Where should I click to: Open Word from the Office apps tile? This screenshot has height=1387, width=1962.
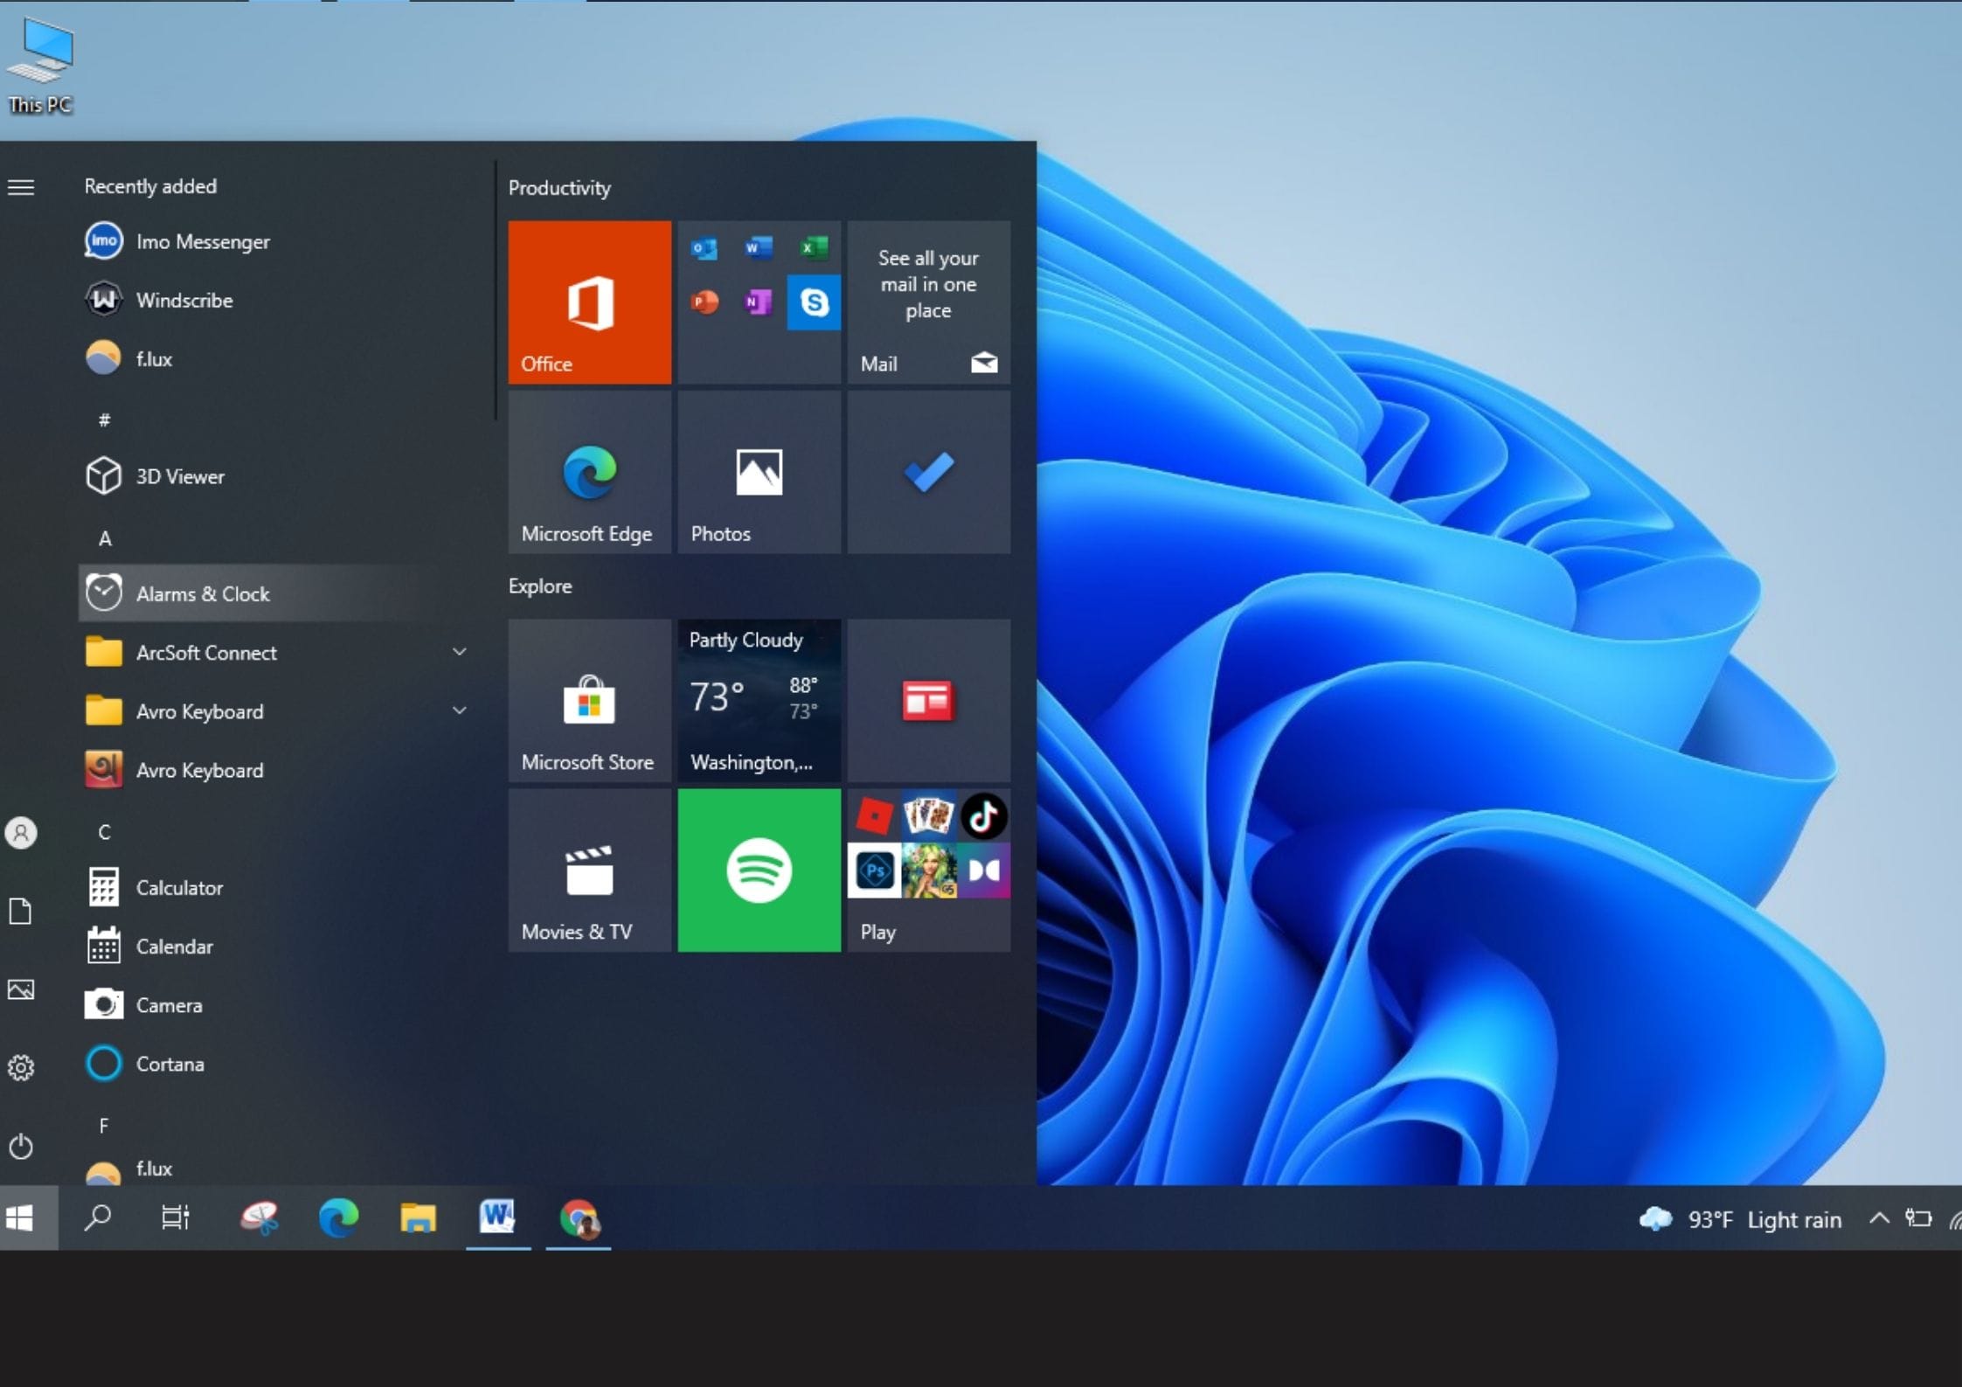(x=759, y=249)
